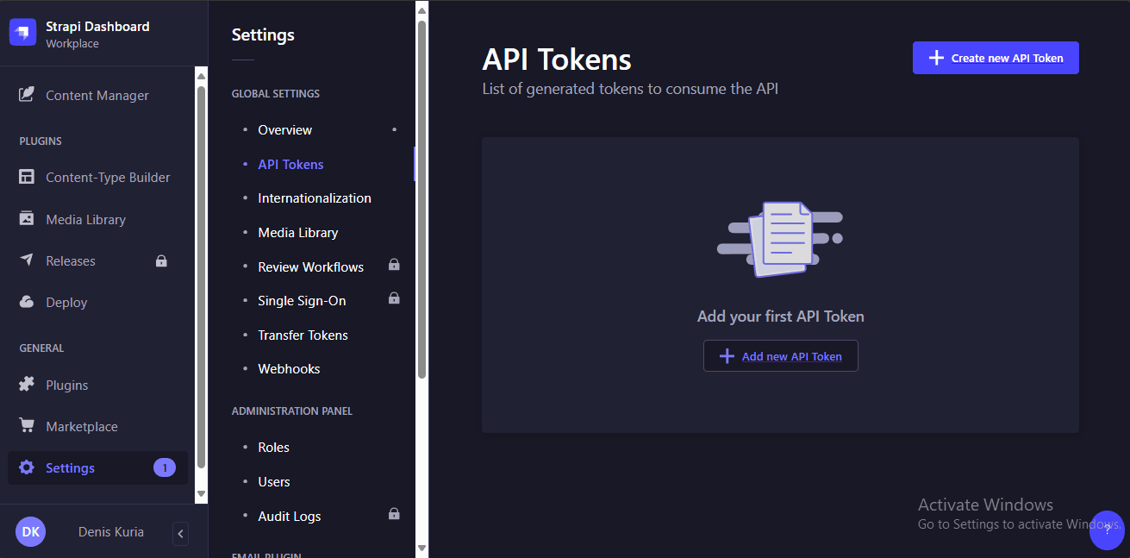This screenshot has height=558, width=1130.
Task: Click the notification dot beside Overview
Action: (395, 129)
